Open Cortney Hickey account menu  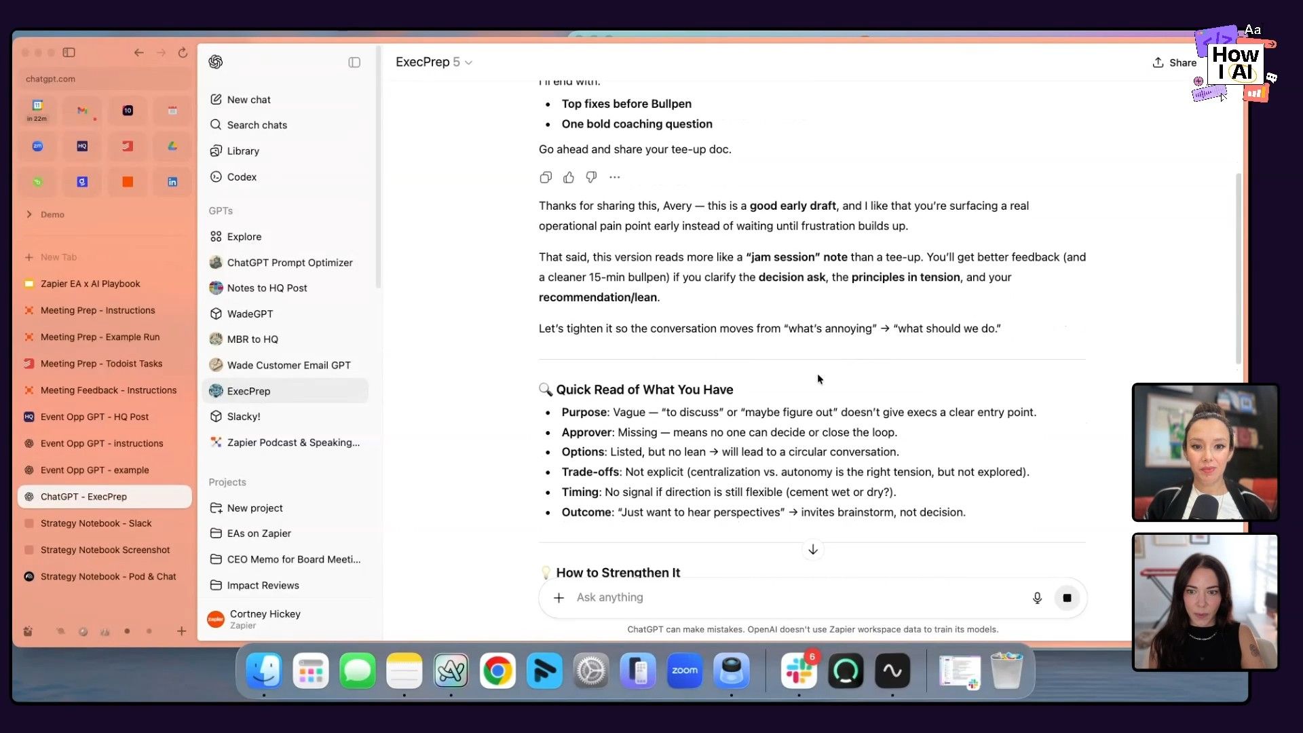pyautogui.click(x=285, y=619)
